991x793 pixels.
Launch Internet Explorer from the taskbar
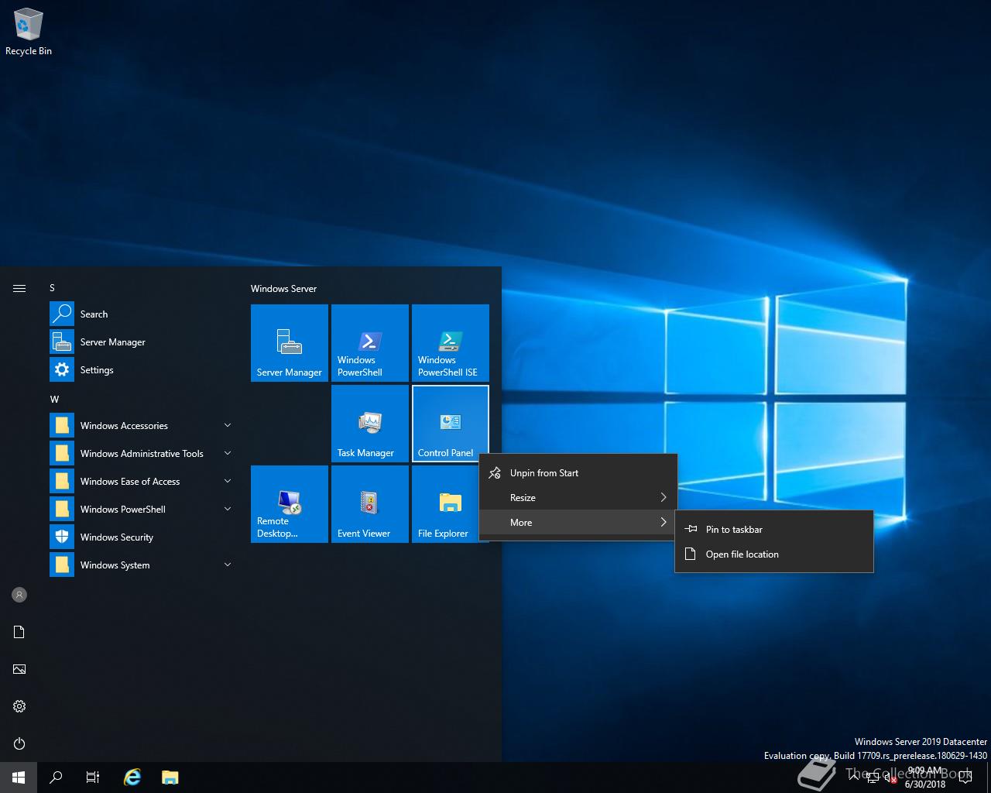[133, 778]
